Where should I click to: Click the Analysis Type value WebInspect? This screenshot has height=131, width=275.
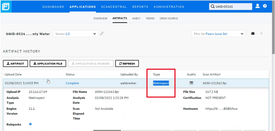coord(36,98)
